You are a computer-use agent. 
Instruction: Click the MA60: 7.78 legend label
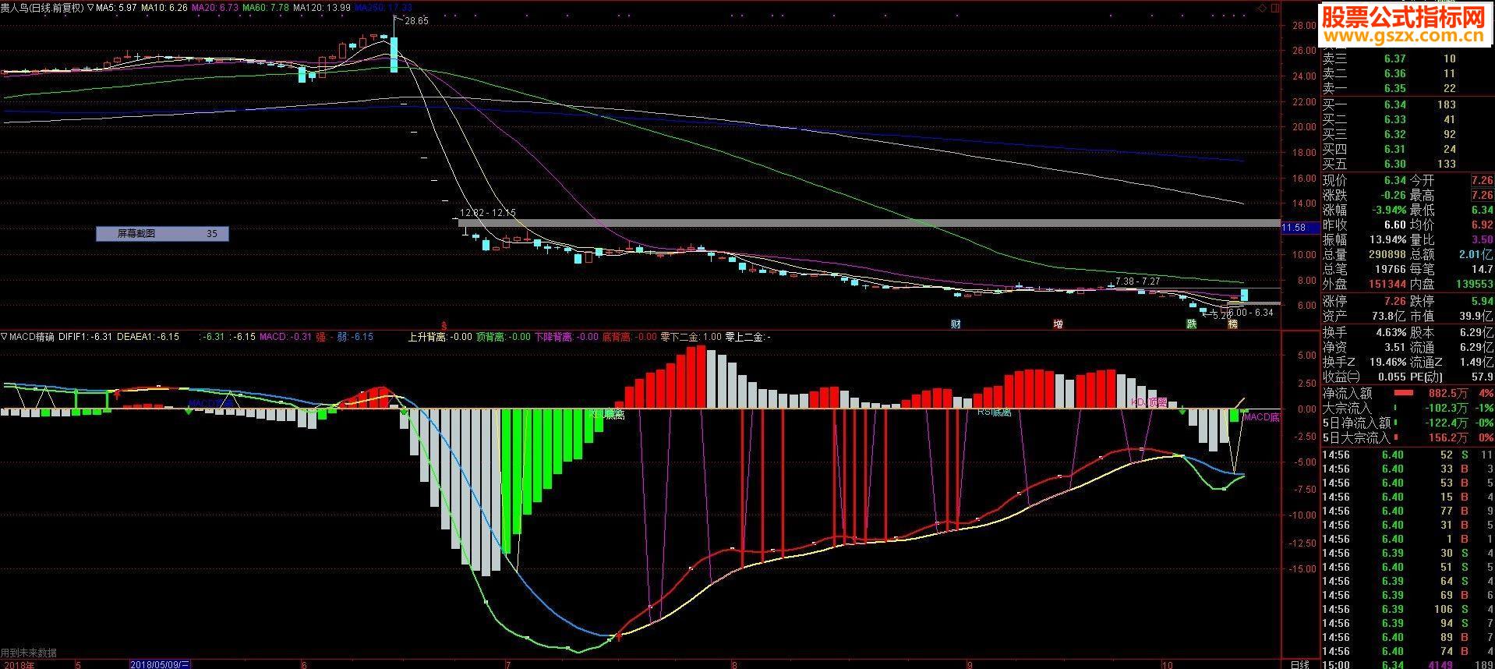pyautogui.click(x=266, y=7)
